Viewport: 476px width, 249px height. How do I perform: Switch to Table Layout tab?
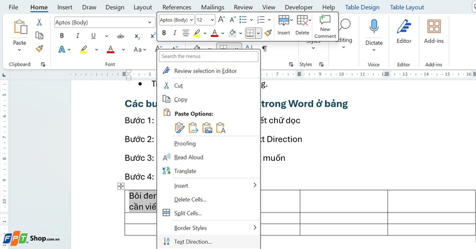coord(407,7)
